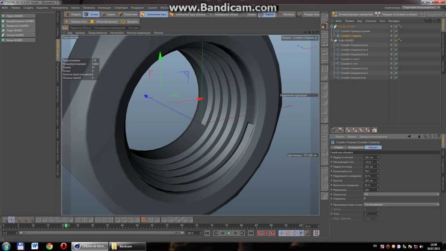This screenshot has height=251, width=446.
Task: Click Текущее состояние в объект icon
Action: pyautogui.click(x=378, y=14)
